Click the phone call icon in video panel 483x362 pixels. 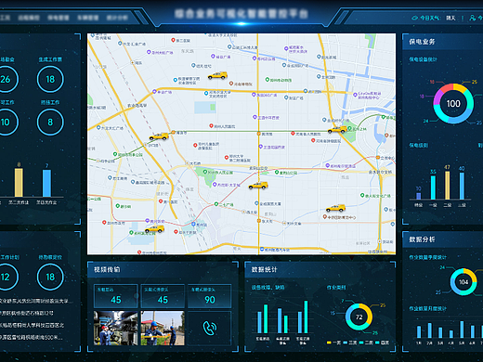pyautogui.click(x=210, y=329)
